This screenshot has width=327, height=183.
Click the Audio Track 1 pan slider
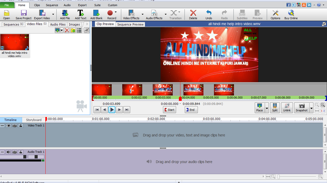(x=36, y=157)
